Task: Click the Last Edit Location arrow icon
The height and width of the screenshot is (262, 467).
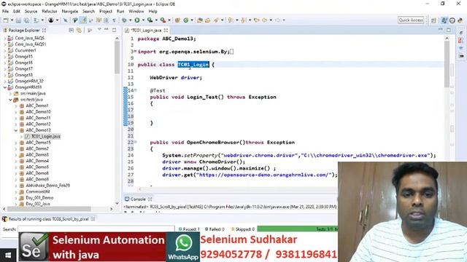Action: click(256, 20)
